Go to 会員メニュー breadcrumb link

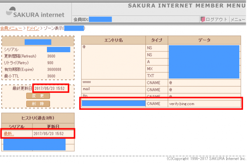[11, 28]
